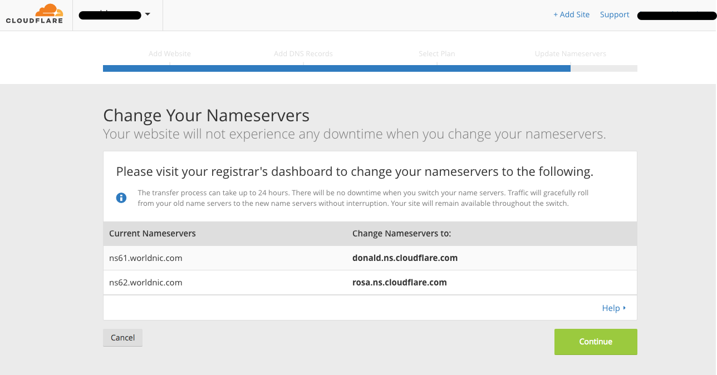Select the Add DNS Records step
Viewport: 717px width, 375px height.
click(303, 54)
